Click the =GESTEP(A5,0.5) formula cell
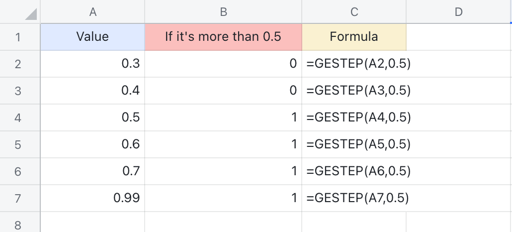The height and width of the screenshot is (232, 512). (354, 144)
